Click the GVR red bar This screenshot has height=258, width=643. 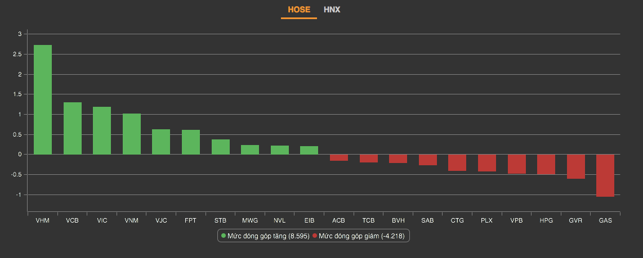[x=576, y=166]
